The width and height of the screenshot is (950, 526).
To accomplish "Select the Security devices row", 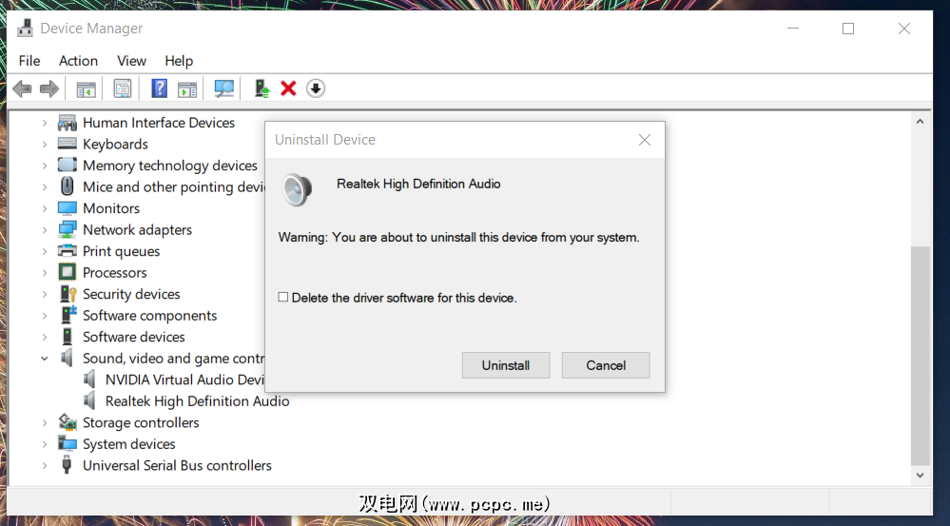I will click(x=131, y=294).
